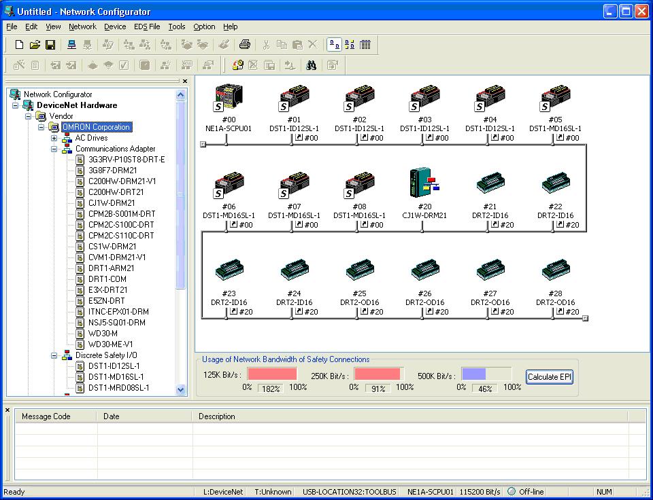Collapse the DeviceNet Hardware tree node
653x500 pixels.
click(x=16, y=105)
